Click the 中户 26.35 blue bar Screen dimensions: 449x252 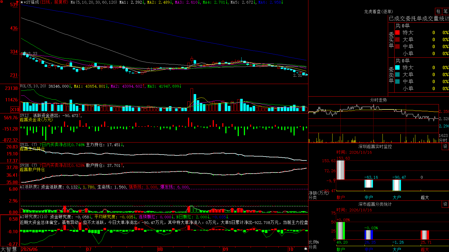click(369, 235)
